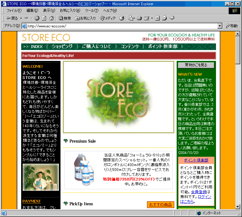Open the address bar dropdown list

pyautogui.click(x=220, y=26)
